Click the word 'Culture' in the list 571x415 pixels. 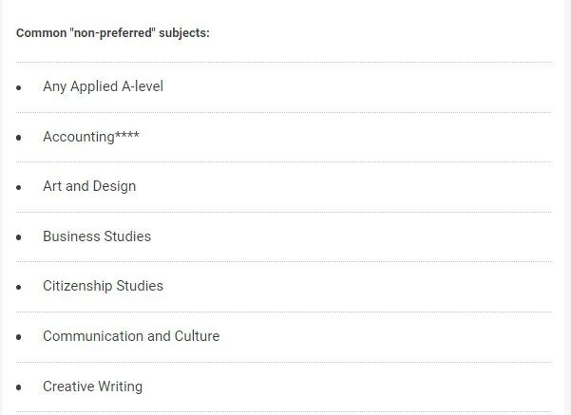[197, 336]
